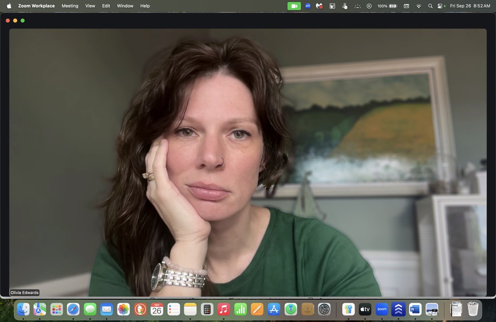
Task: Open the Window menu
Action: (125, 6)
